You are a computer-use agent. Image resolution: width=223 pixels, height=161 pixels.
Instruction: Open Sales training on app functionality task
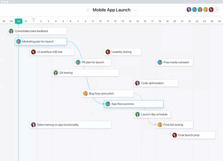tap(71, 125)
